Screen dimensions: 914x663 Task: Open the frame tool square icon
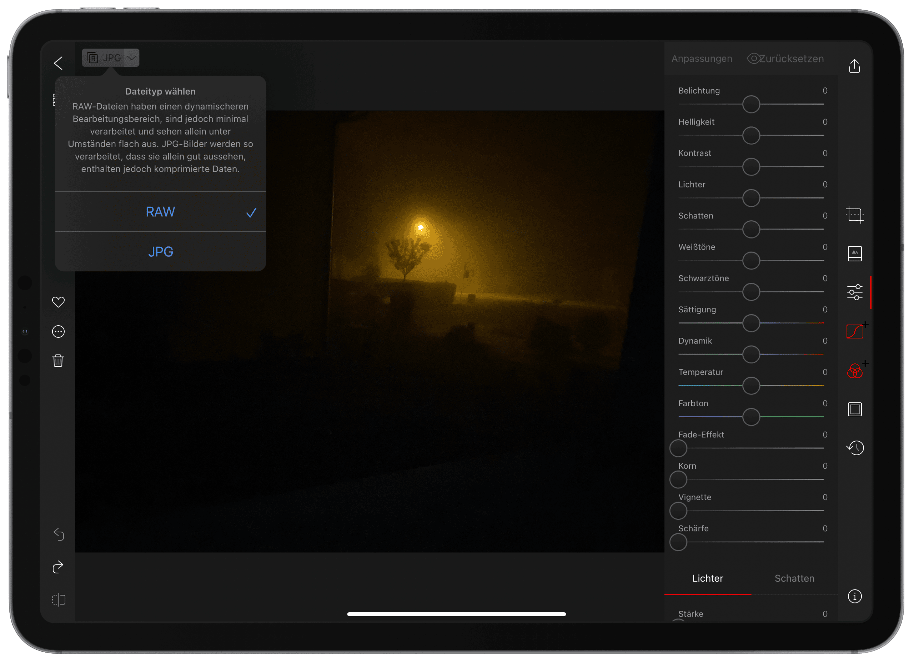[x=854, y=410]
